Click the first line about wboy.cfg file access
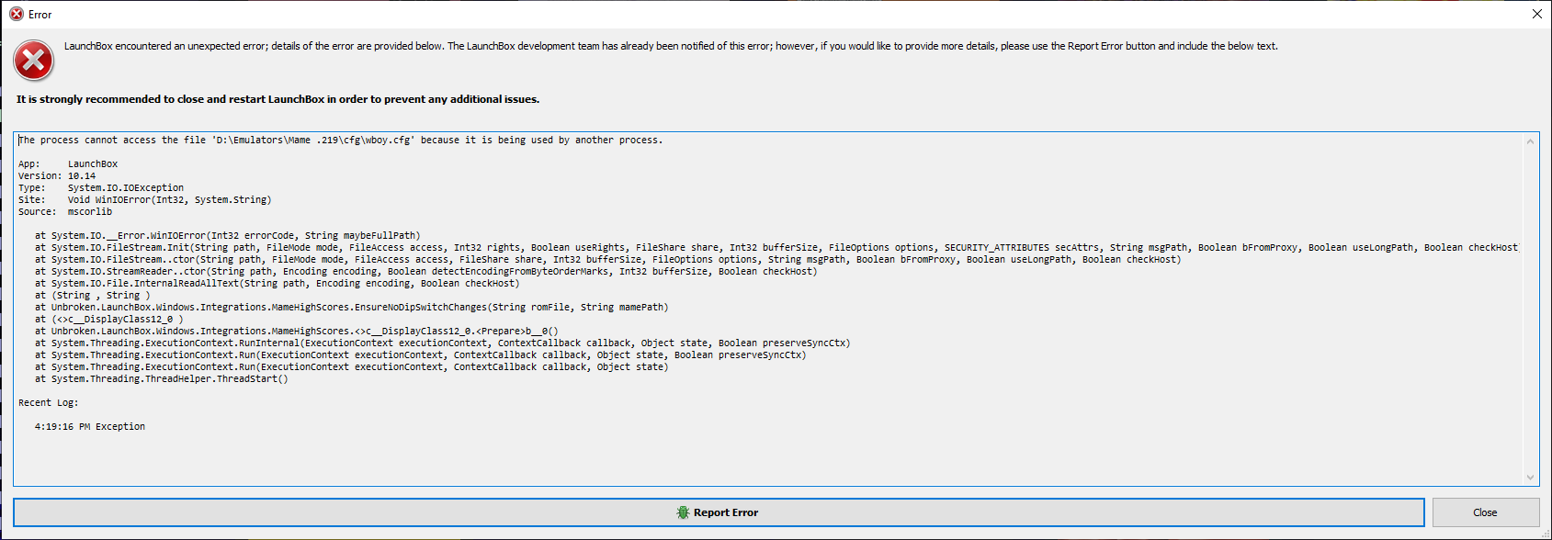The width and height of the screenshot is (1552, 540). [341, 141]
